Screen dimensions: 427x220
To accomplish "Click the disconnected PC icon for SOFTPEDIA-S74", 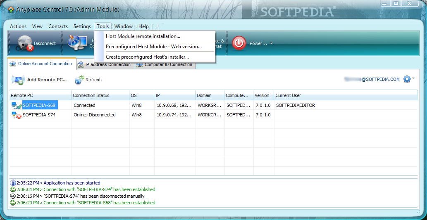I will pyautogui.click(x=17, y=115).
